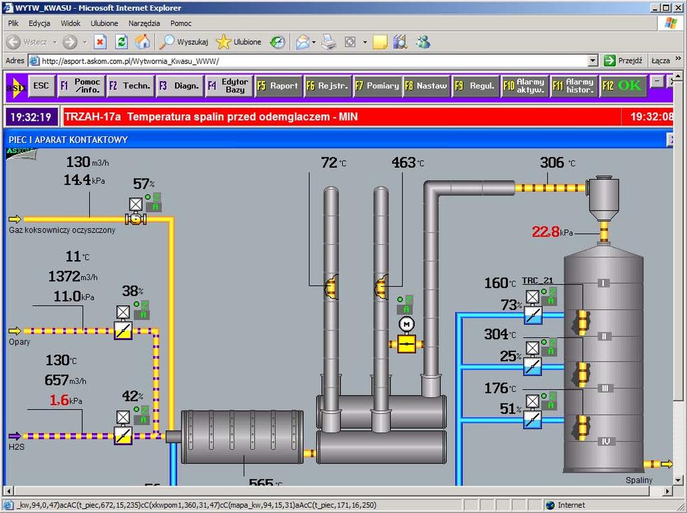Viewport: 687px width, 513px height.
Task: Click the Przejdź go button
Action: (623, 60)
